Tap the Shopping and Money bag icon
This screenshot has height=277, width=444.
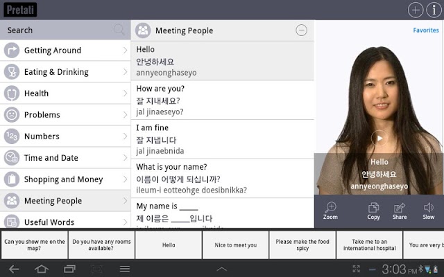coord(12,179)
